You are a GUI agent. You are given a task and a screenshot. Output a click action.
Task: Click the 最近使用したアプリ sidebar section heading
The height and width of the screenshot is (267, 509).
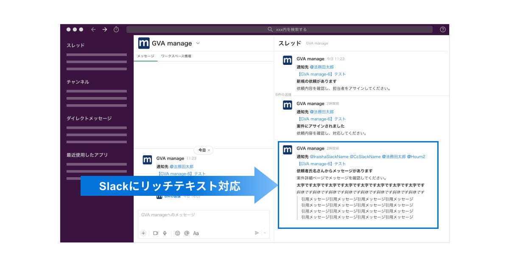[87, 155]
